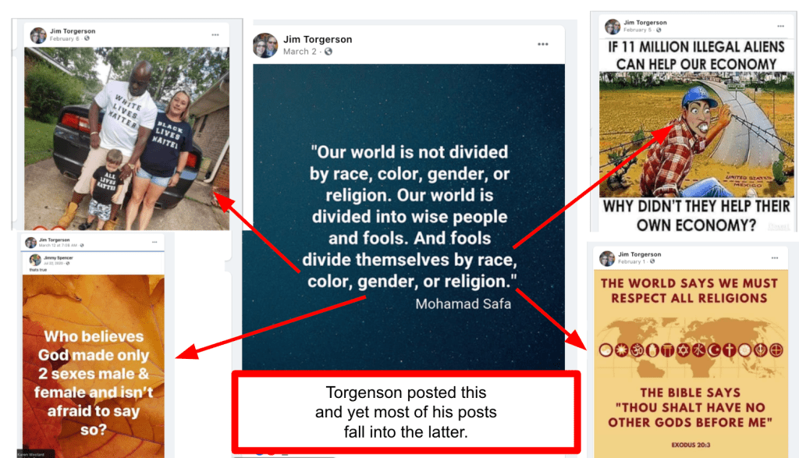Open the three-dot menu on March 2 post
This screenshot has height=458, width=799.
[543, 44]
